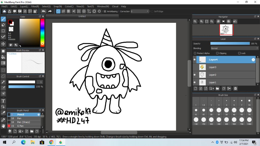This screenshot has width=260, height=146.
Task: Choose brush size 20
Action: (x=211, y=111)
